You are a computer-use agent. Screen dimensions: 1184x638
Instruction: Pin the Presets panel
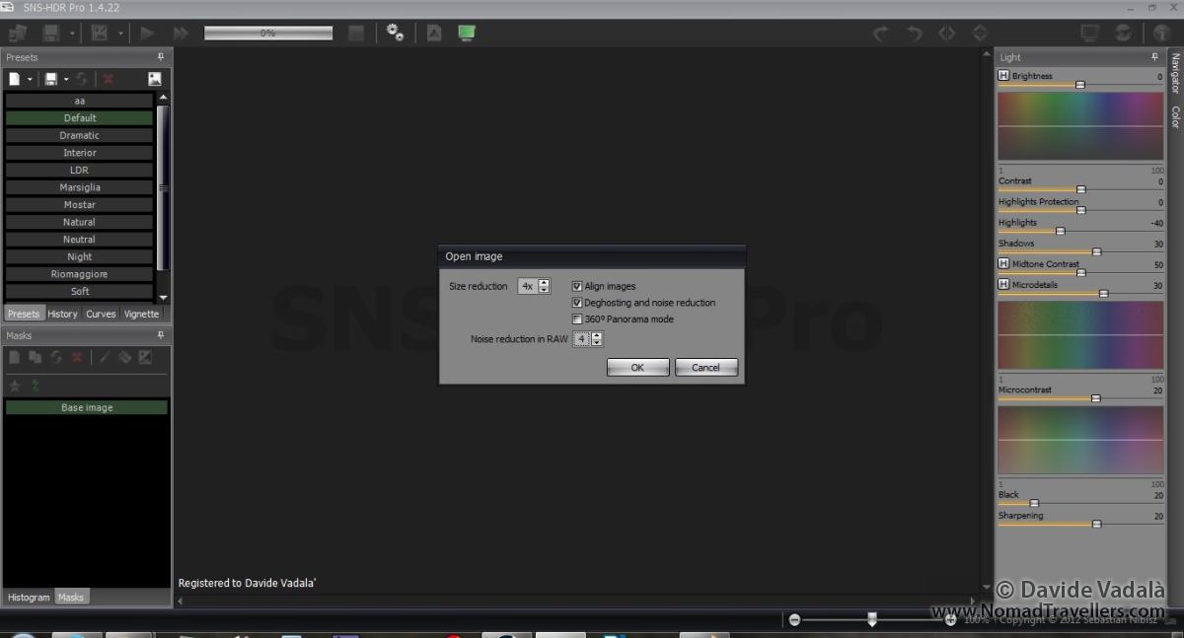(x=163, y=57)
